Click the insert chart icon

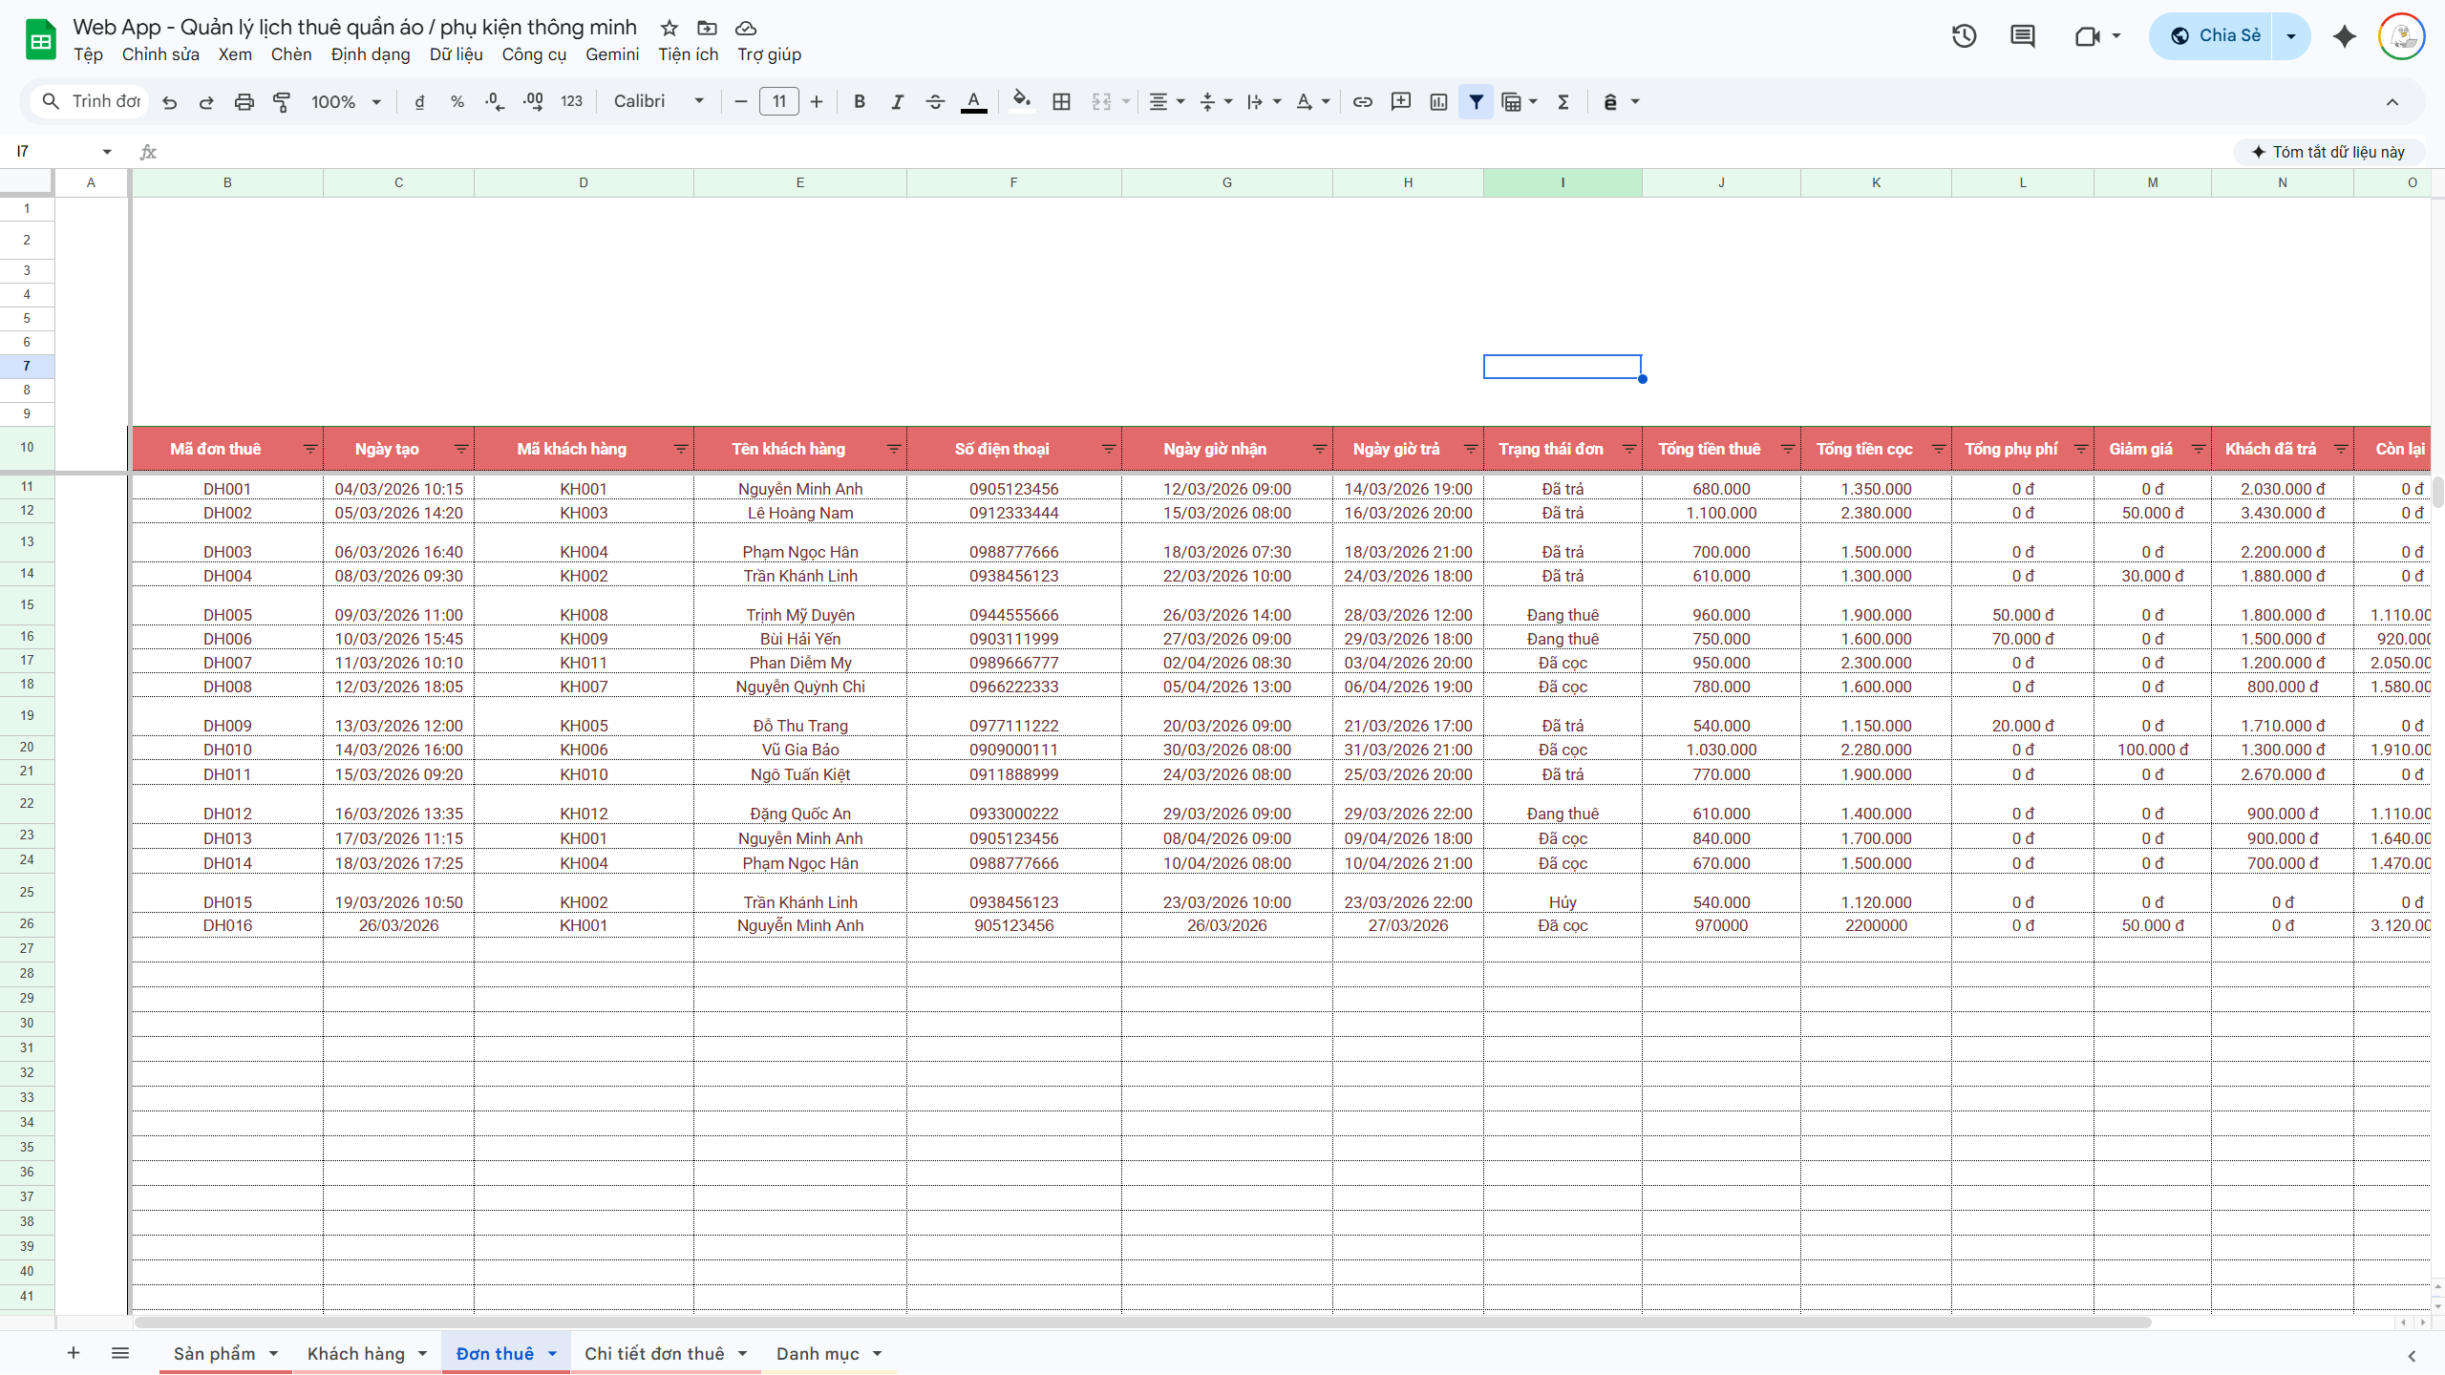point(1438,101)
